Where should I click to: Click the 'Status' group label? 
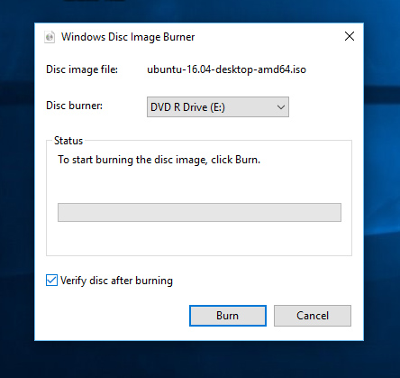click(68, 141)
